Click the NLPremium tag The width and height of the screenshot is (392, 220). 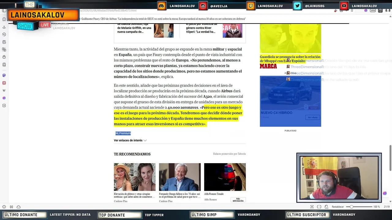[123, 133]
